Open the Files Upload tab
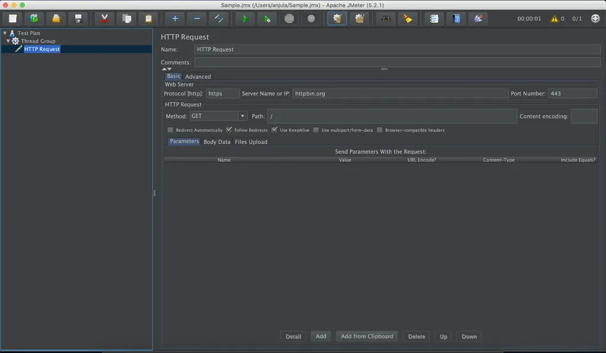Viewport: 606px width, 353px height. [x=251, y=142]
